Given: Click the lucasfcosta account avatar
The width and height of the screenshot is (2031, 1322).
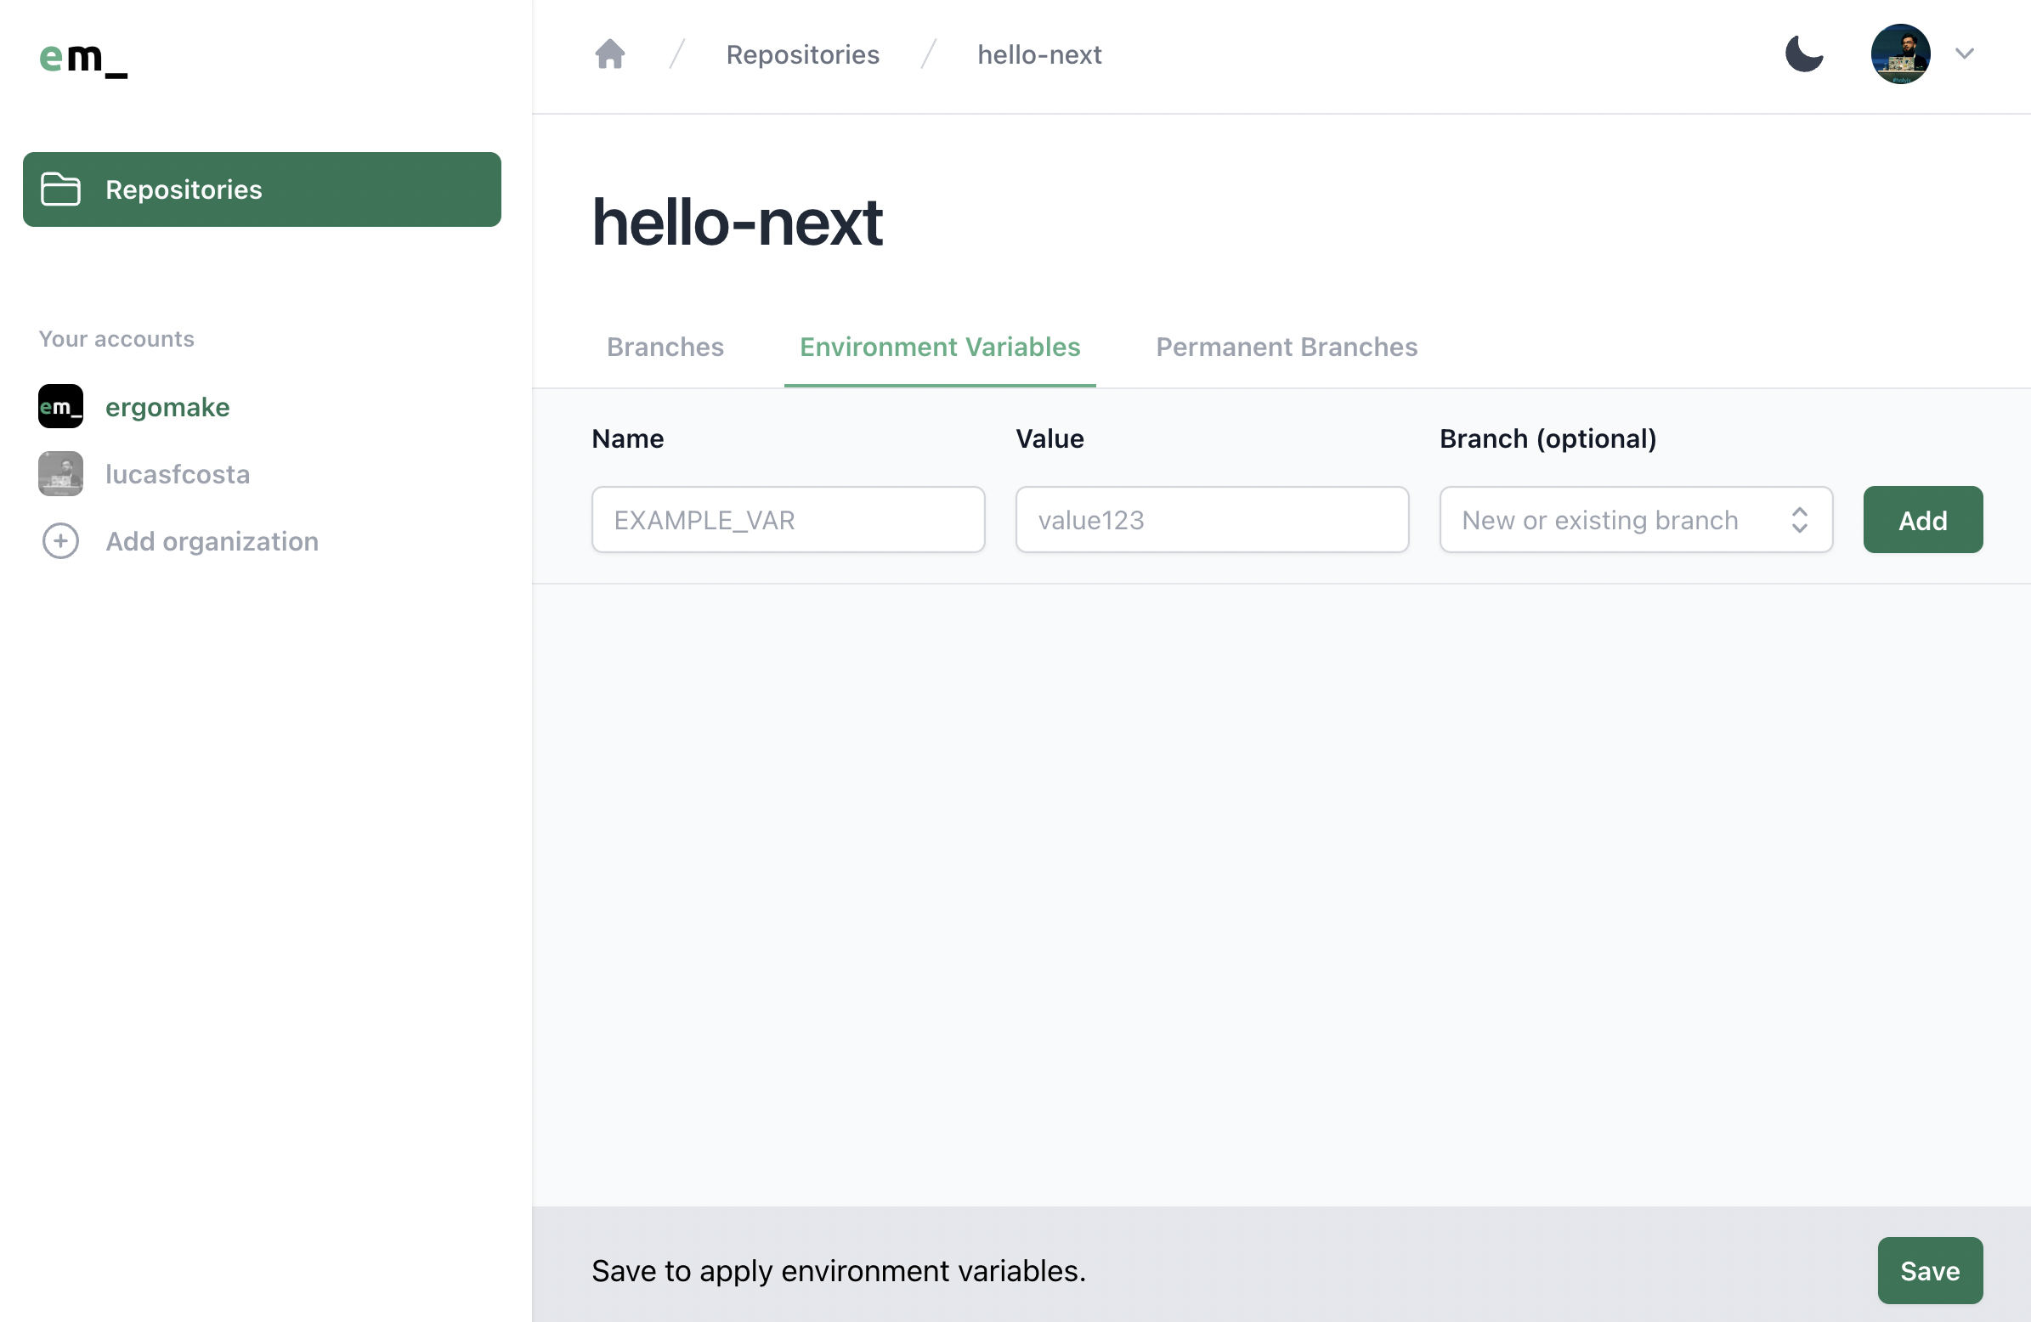Looking at the screenshot, I should [60, 474].
